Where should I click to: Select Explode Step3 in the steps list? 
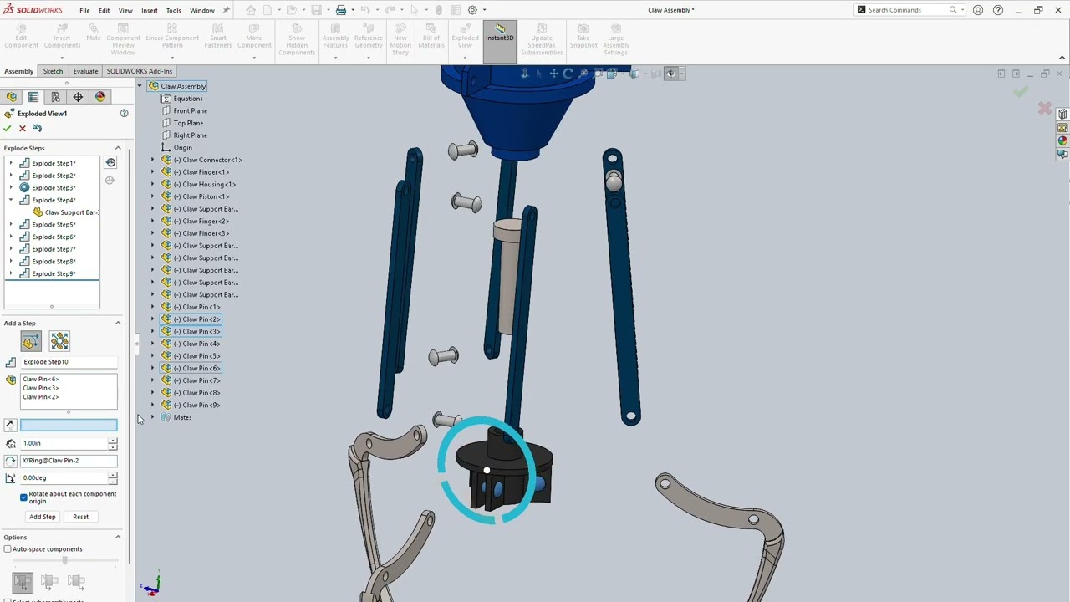pos(53,187)
